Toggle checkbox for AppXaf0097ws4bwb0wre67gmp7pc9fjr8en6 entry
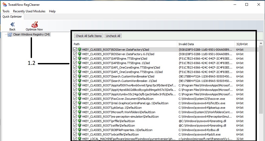265x141 pixels. tap(75, 85)
